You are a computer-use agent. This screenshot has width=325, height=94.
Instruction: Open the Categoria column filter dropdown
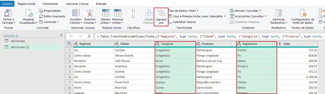pos(193,44)
